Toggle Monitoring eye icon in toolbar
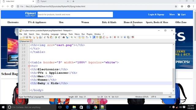Viewport: 196px width, 110px height. coord(111,37)
